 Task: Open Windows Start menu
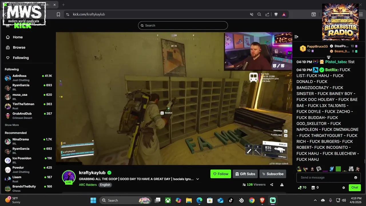click(x=93, y=200)
